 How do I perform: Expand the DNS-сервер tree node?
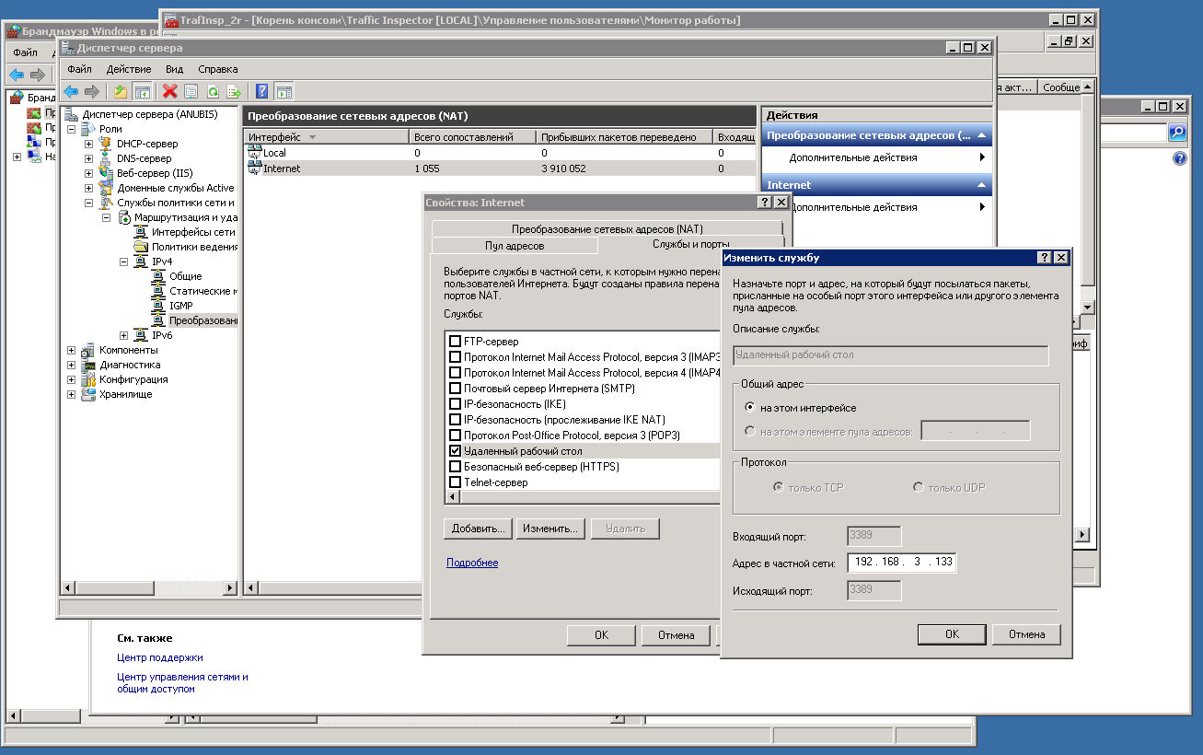(88, 158)
